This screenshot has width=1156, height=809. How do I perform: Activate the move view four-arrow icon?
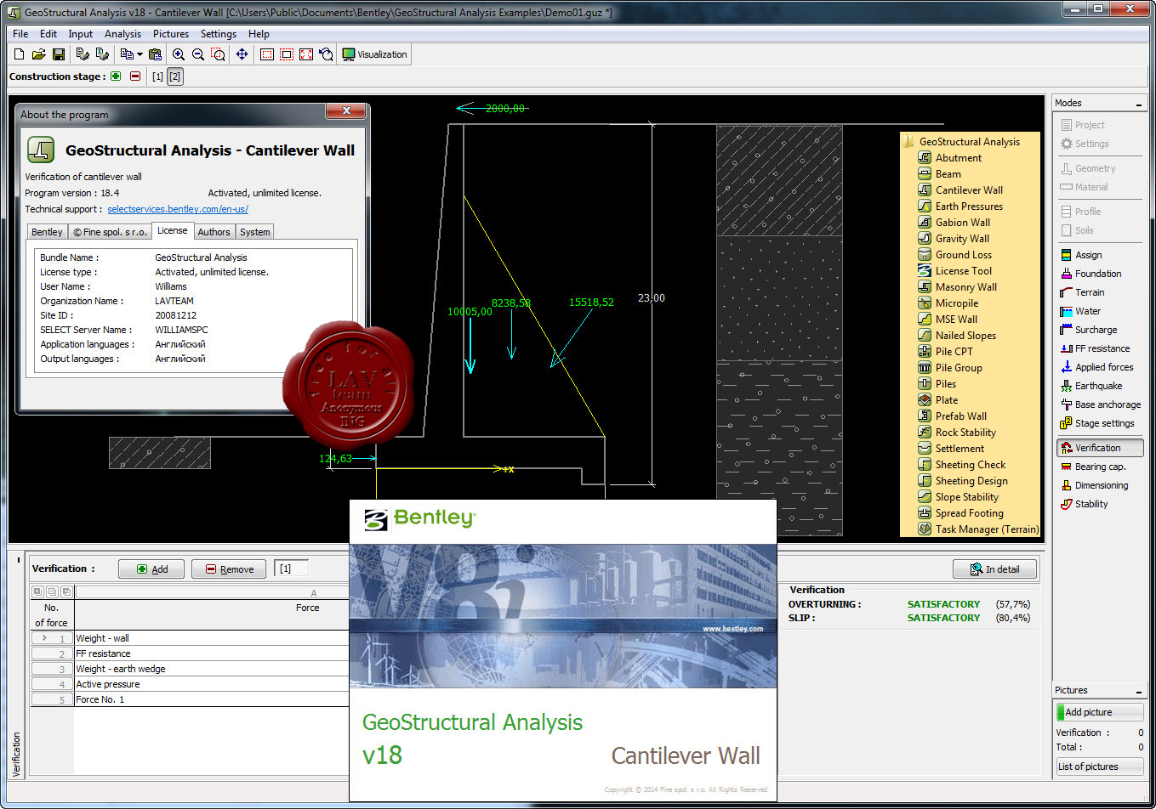coord(242,54)
